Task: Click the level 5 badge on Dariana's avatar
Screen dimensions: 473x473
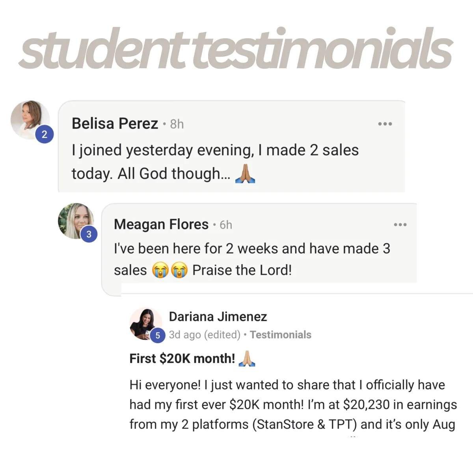Action: (x=158, y=335)
